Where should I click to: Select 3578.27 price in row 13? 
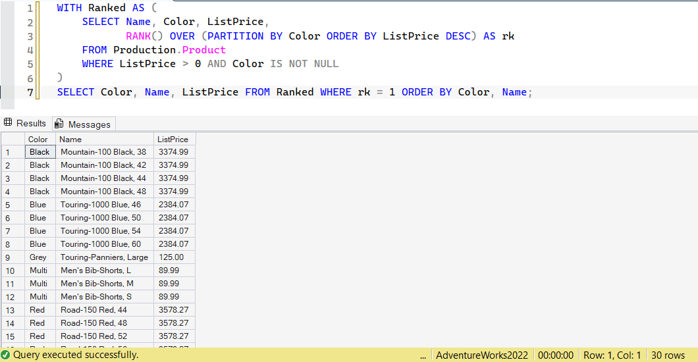pyautogui.click(x=174, y=310)
